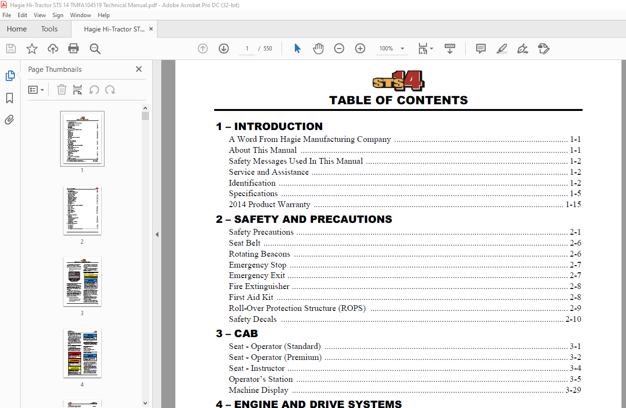Switch to the Home tab
This screenshot has height=408, width=626.
[17, 29]
